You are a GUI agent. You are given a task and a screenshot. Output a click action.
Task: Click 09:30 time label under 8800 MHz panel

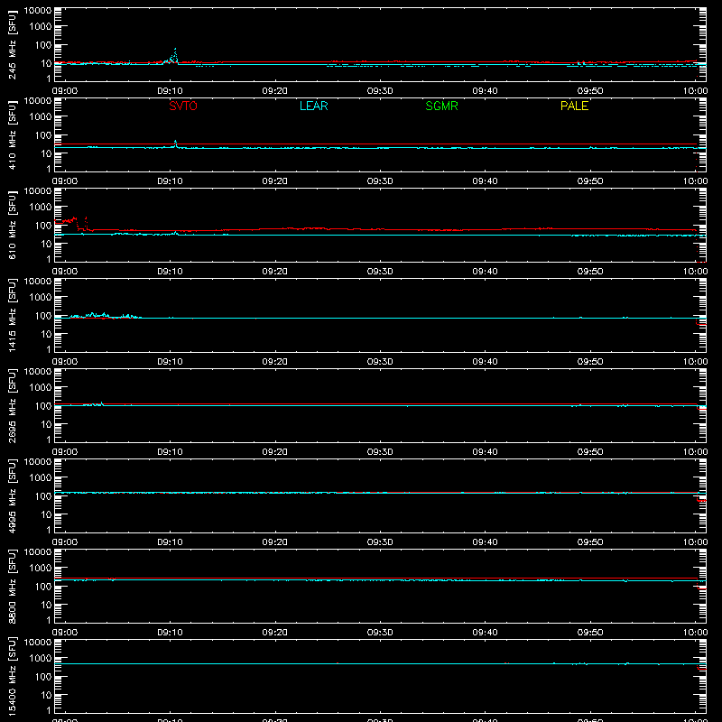[x=380, y=633]
